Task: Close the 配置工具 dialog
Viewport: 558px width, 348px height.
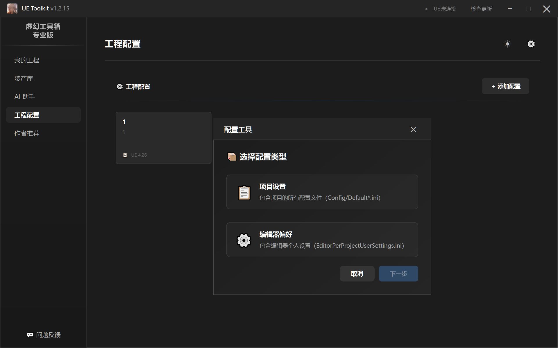Action: pyautogui.click(x=413, y=129)
